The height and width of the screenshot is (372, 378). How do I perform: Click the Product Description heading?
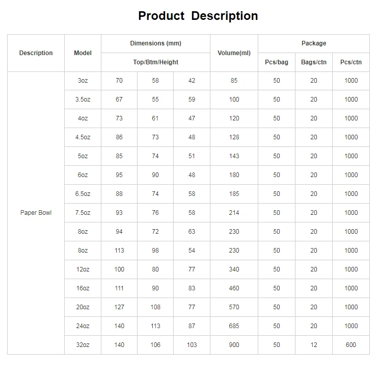tap(198, 16)
